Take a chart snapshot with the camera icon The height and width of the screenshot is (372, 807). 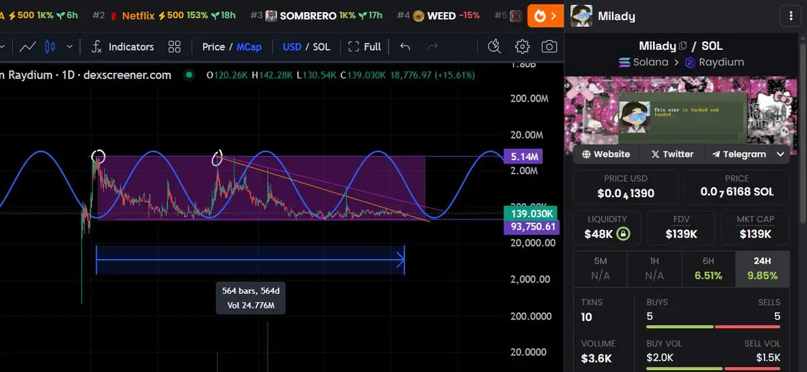point(549,46)
